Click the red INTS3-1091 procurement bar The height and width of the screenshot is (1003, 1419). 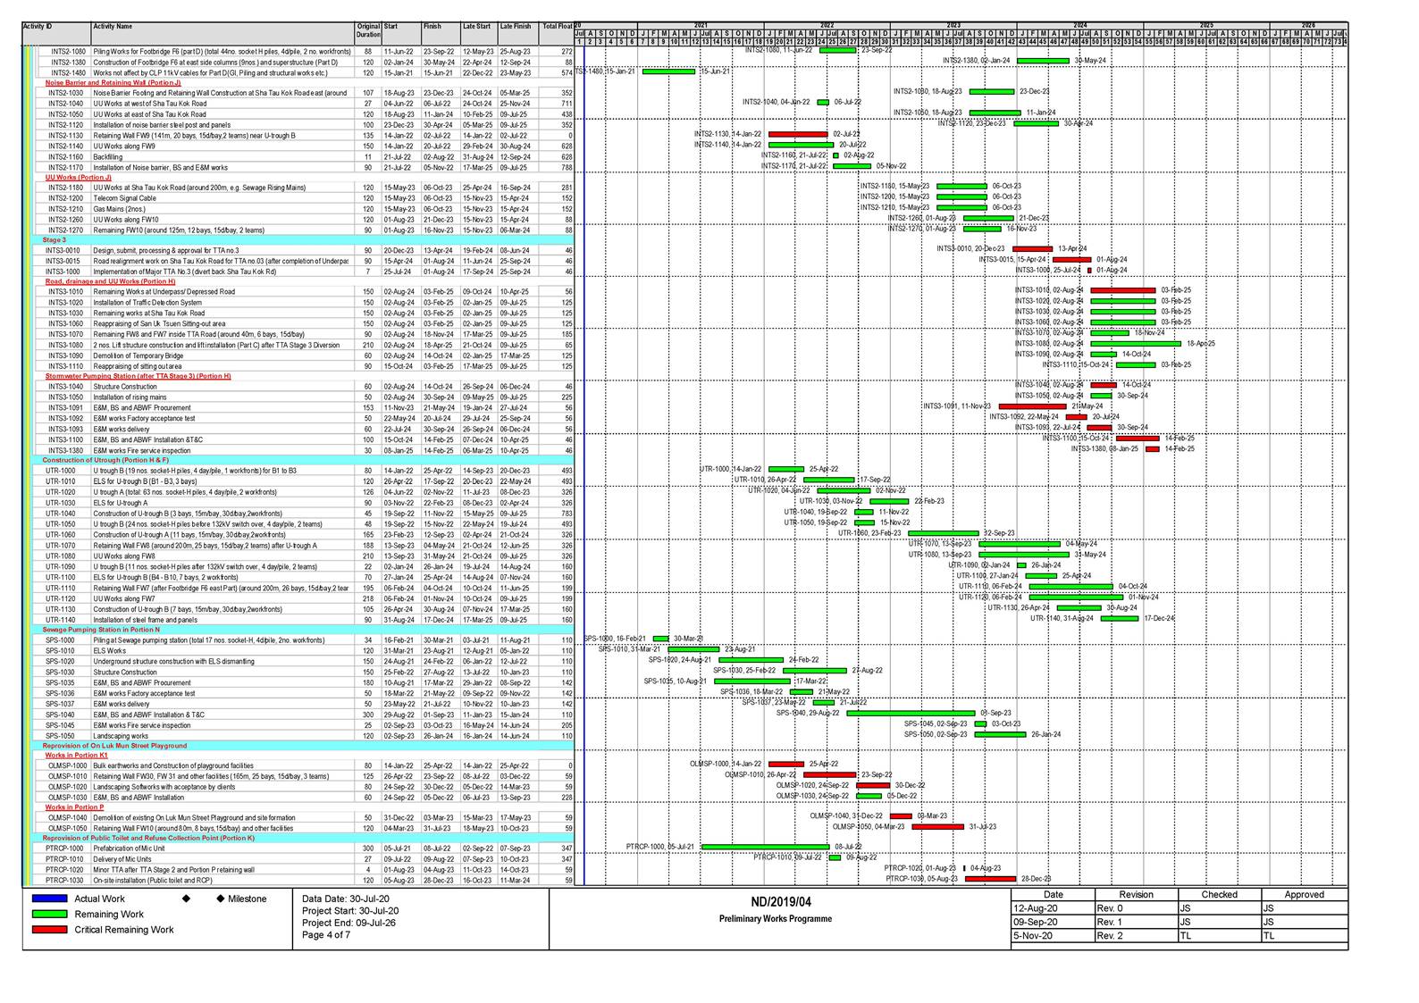click(1032, 406)
